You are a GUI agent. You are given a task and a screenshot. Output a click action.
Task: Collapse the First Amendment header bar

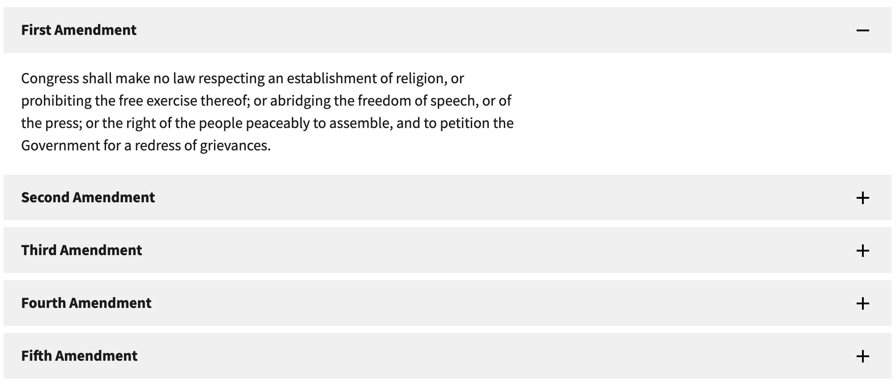coord(448,30)
